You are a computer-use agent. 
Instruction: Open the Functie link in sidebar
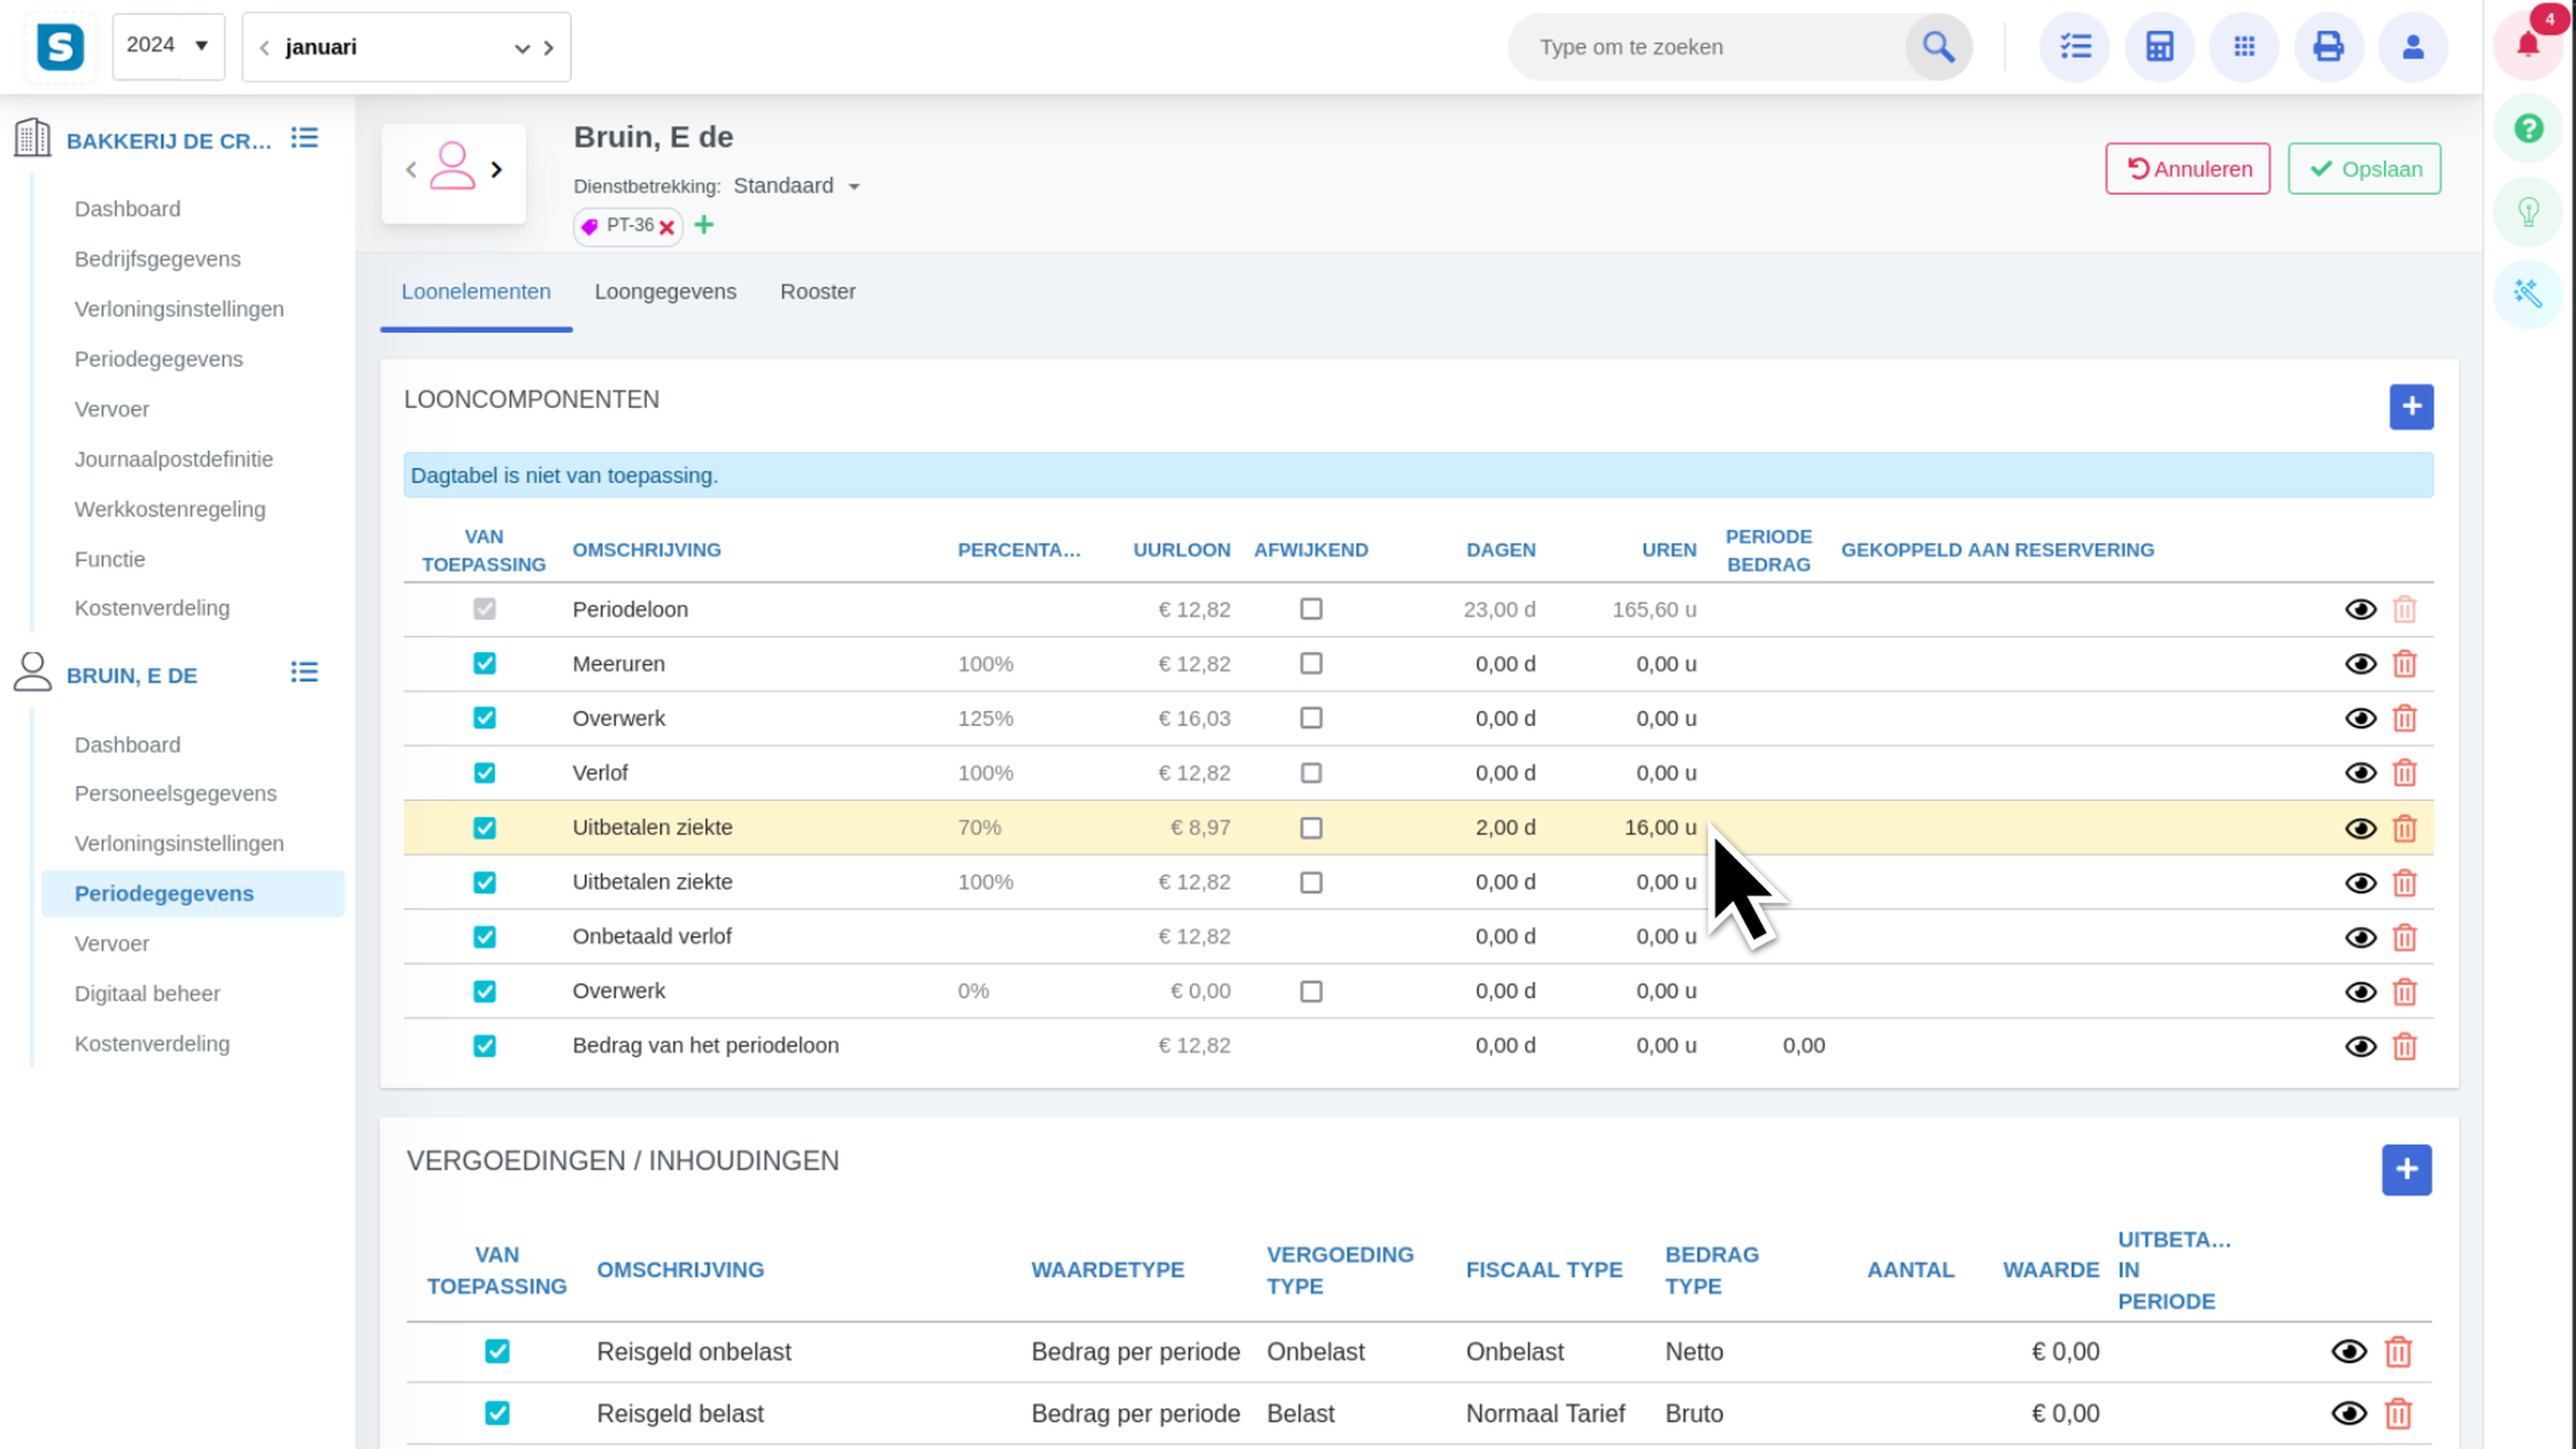tap(110, 559)
